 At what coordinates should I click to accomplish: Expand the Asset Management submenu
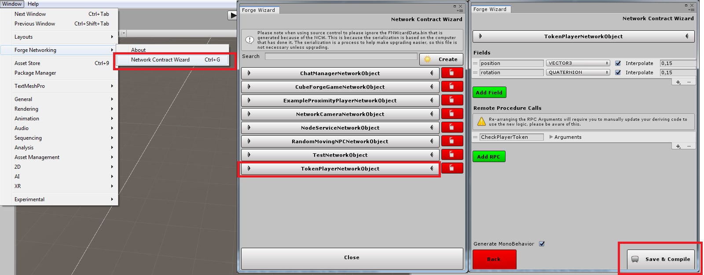click(59, 157)
